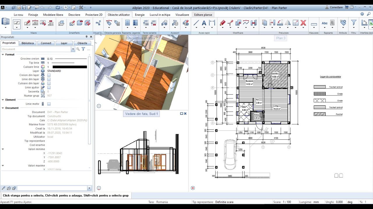
Task: Collapse the Element section
Action: 3,100
